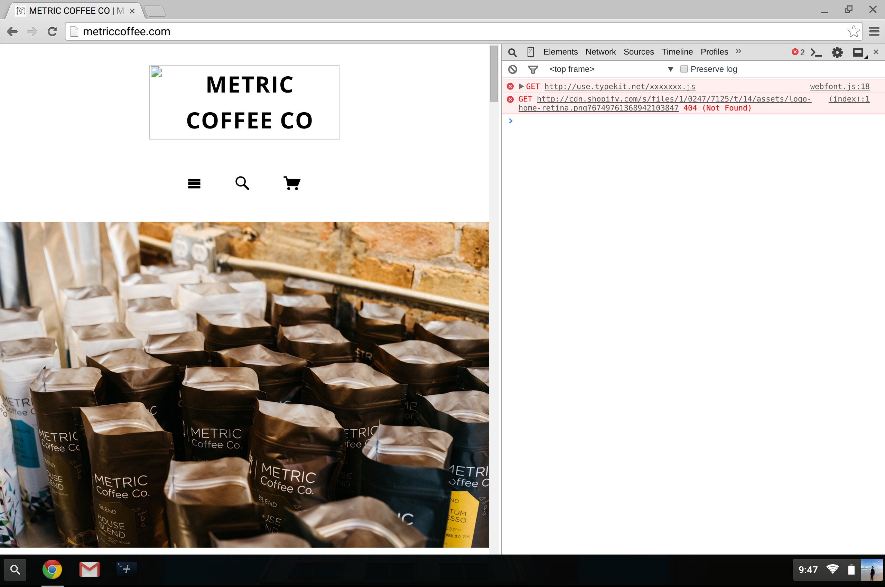
Task: Open the site hamburger navigation menu
Action: point(194,183)
